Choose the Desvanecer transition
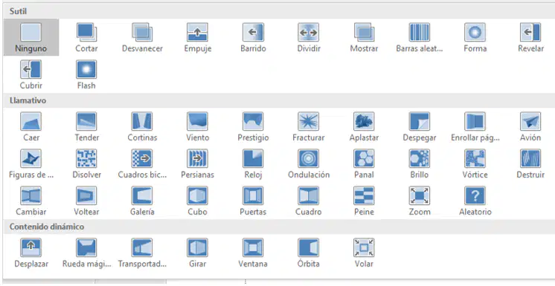The image size is (555, 286). pyautogui.click(x=142, y=37)
